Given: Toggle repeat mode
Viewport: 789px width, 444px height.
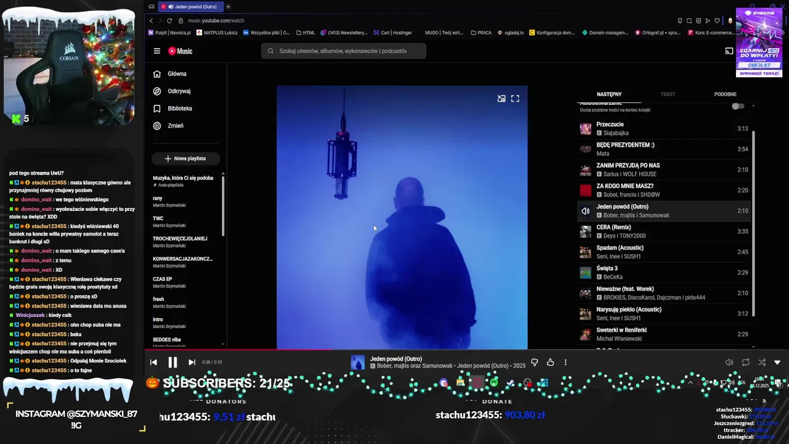Looking at the screenshot, I should (746, 363).
